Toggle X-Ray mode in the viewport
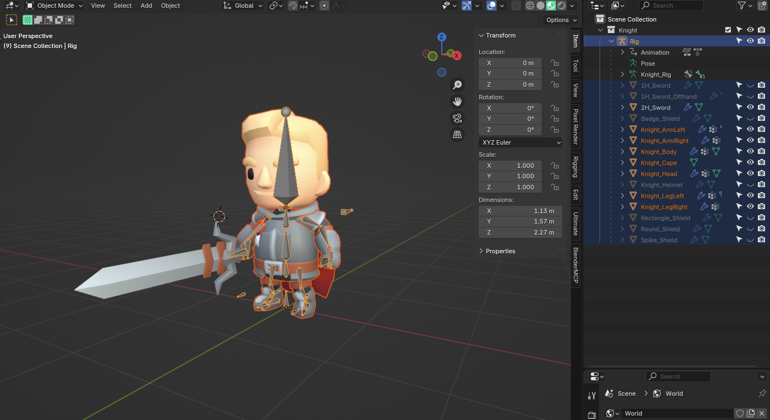Viewport: 770px width, 420px height. 516,6
